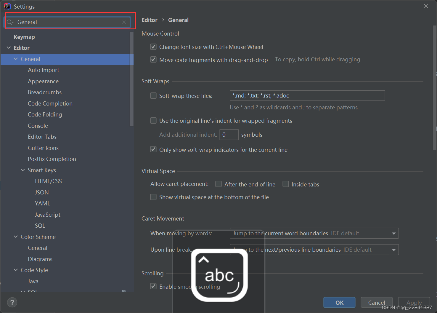Open Postfix Completion settings page

pyautogui.click(x=52, y=159)
